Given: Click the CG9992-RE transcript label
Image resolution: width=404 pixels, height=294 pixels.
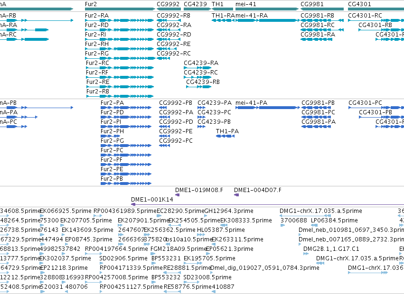Looking at the screenshot, I should click(174, 44).
